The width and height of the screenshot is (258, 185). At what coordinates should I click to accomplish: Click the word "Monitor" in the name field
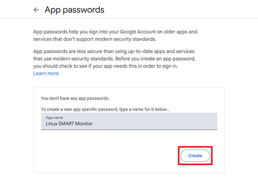tap(85, 124)
